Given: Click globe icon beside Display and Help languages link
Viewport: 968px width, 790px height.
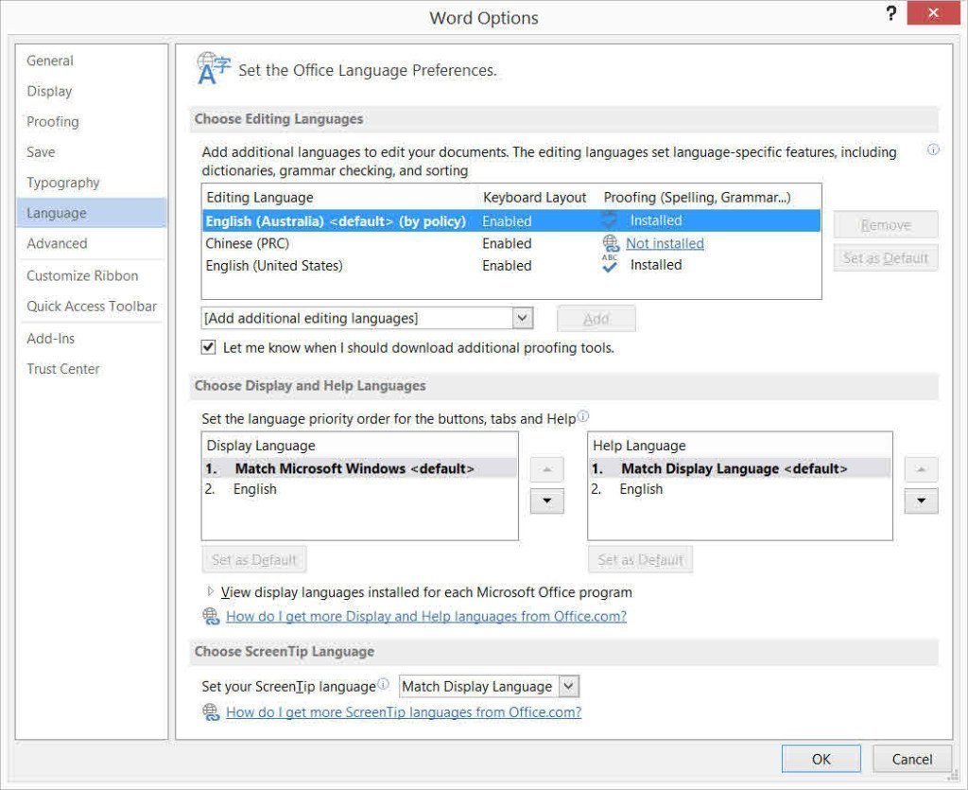Looking at the screenshot, I should [x=211, y=616].
